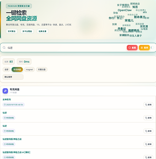Click the 剑来 hot keyword
Viewport: 156px width, 159px height.
(x=114, y=24)
